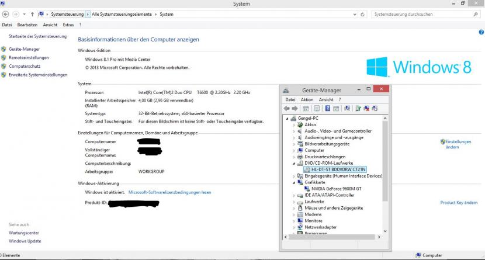Click the Product Key ändern link
485x260 pixels.
(x=459, y=203)
